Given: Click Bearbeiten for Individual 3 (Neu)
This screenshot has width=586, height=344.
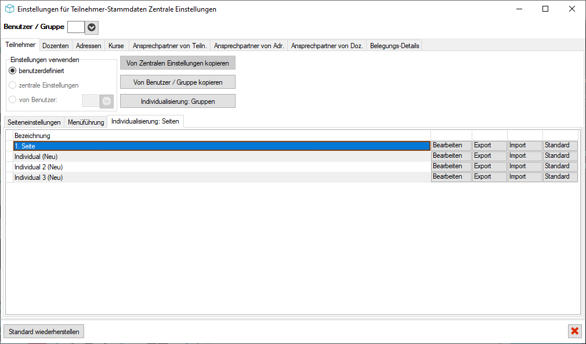Looking at the screenshot, I should 451,177.
